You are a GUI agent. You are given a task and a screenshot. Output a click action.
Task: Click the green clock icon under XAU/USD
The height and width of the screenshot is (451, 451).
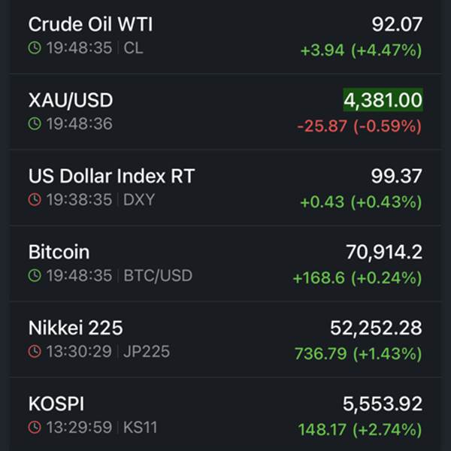(35, 124)
